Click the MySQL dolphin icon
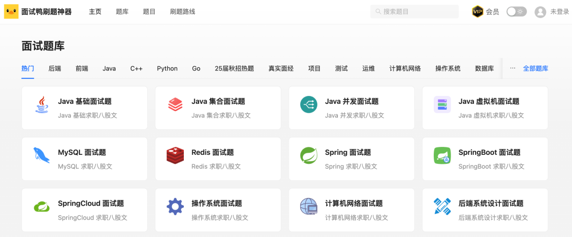Viewport: 572px width, 237px height. (x=42, y=155)
